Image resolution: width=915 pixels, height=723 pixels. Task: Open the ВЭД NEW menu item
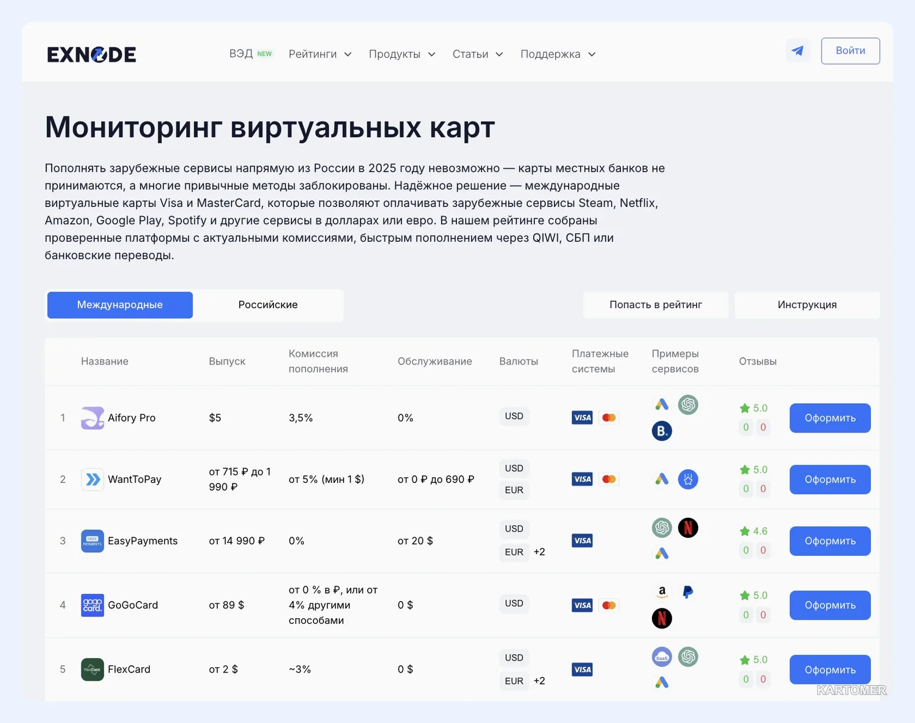click(251, 53)
